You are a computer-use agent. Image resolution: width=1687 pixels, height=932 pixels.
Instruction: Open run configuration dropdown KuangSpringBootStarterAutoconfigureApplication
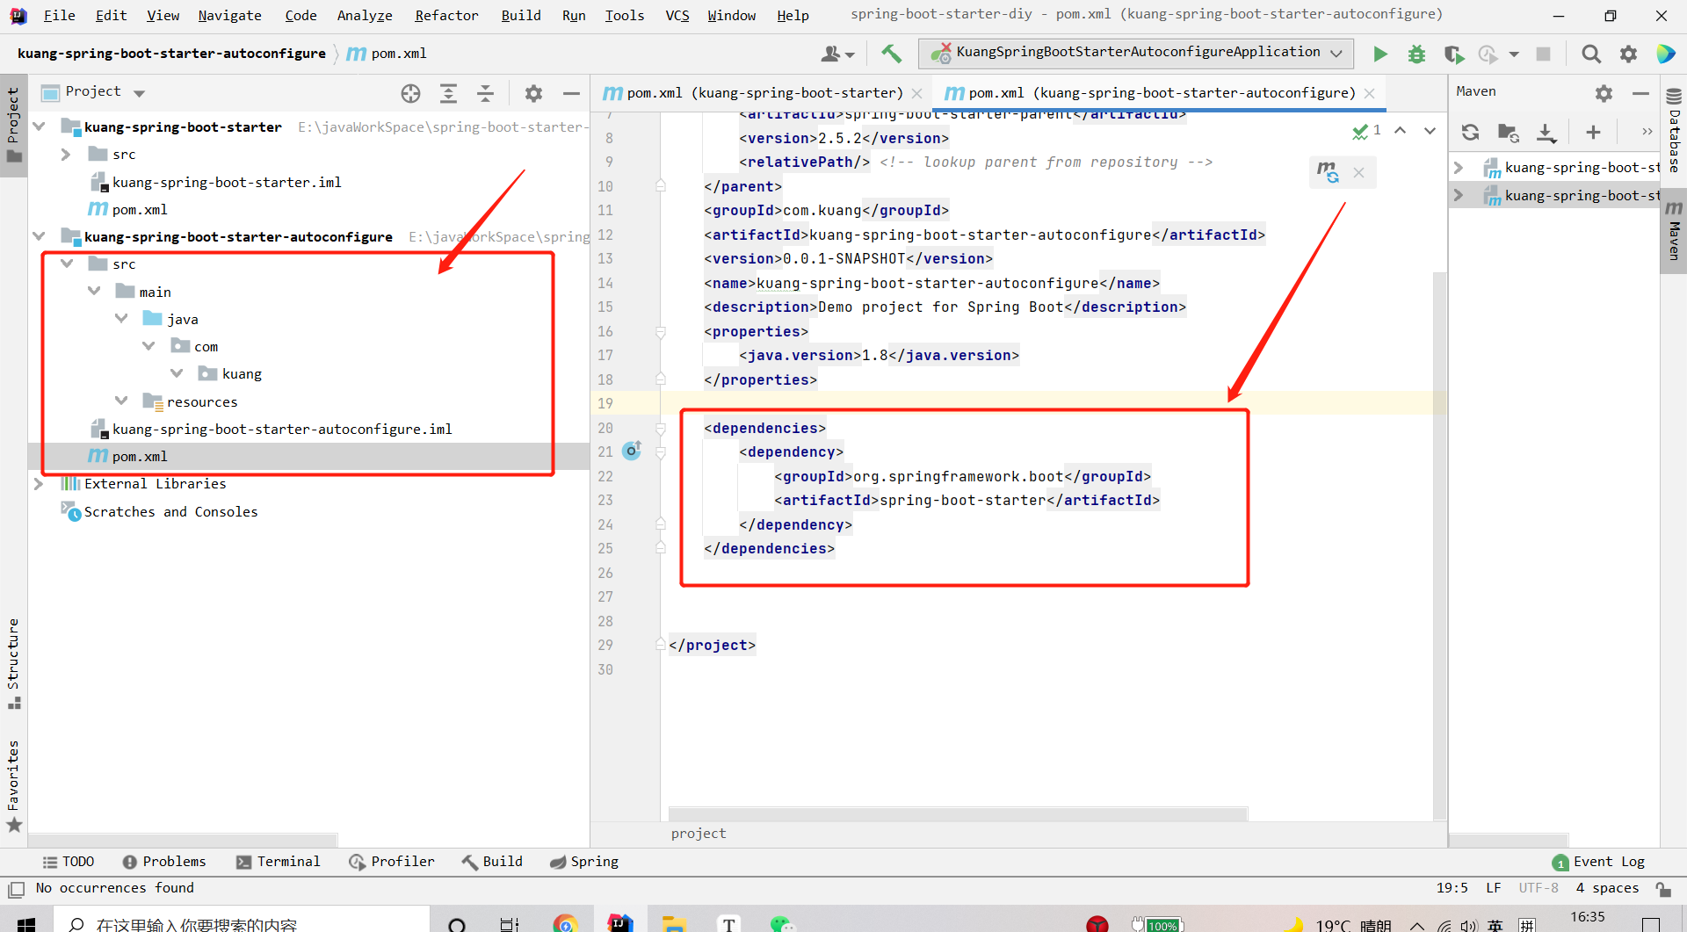point(1136,54)
